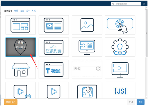Select the page layout component icon
The image size is (148, 106).
[21, 25]
